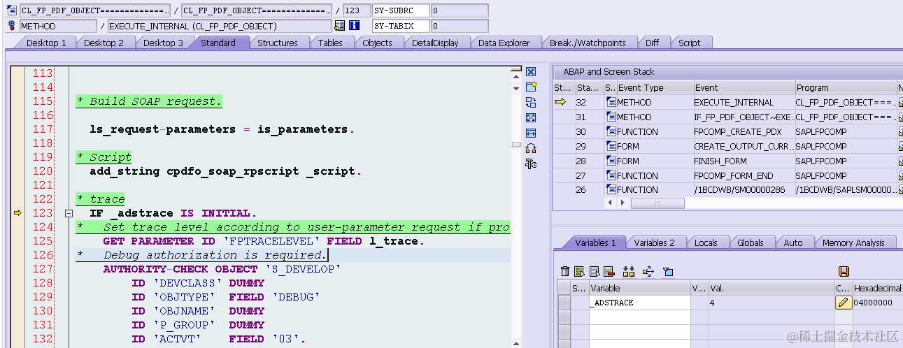Click the first green list icon in the Variables toolbar
Image resolution: width=903 pixels, height=348 pixels.
pyautogui.click(x=579, y=271)
